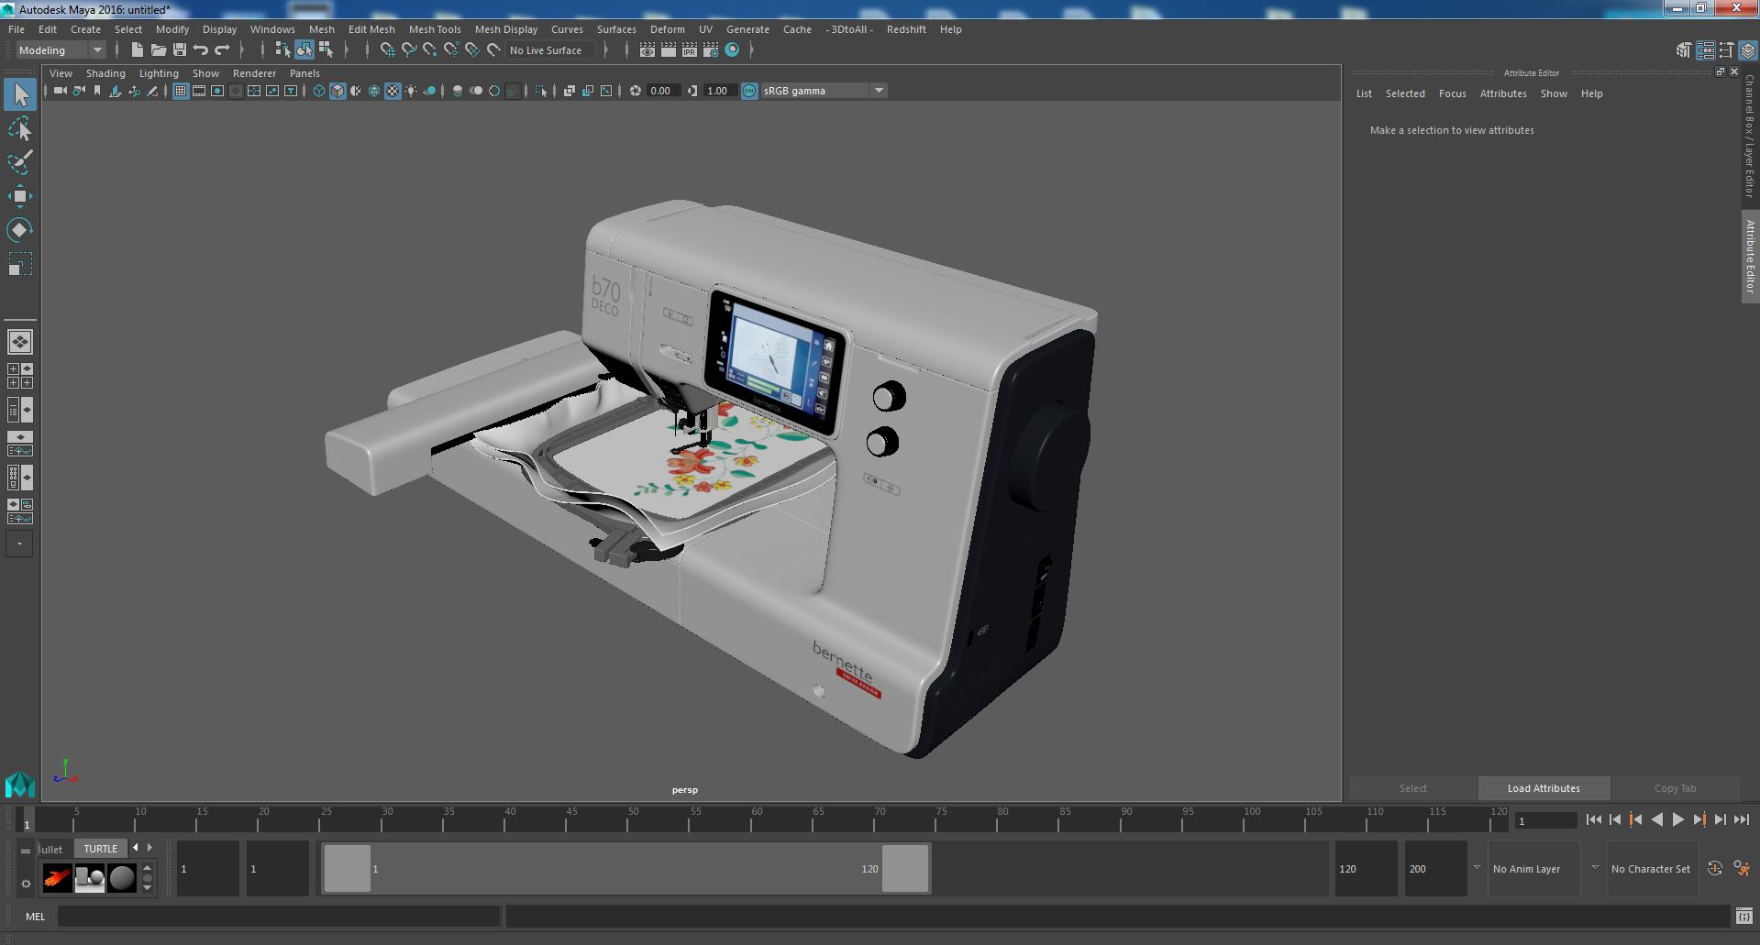Viewport: 1760px width, 945px height.
Task: Open Attribute Editor List menu
Action: click(x=1364, y=93)
